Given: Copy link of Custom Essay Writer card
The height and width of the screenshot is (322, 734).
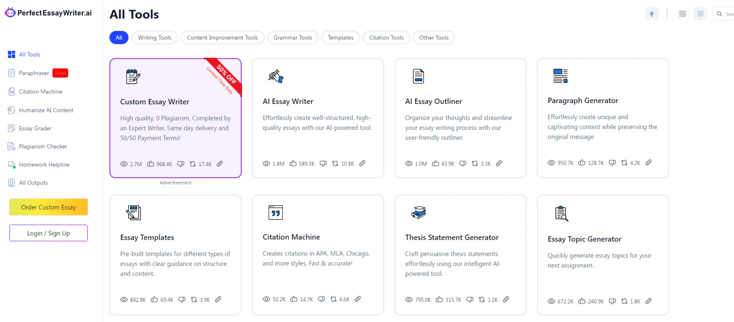Looking at the screenshot, I should (220, 164).
